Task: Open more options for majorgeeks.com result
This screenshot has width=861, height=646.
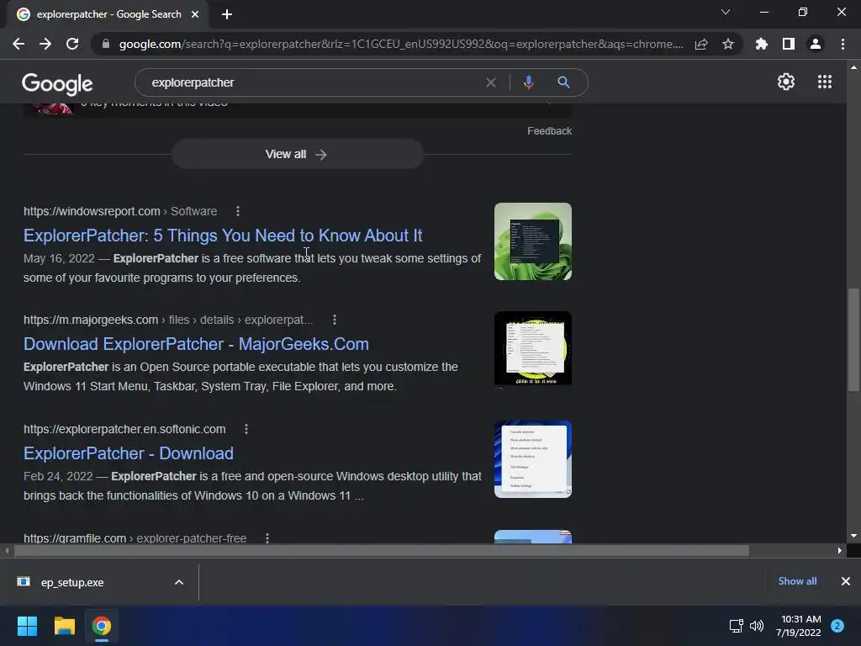Action: [335, 320]
